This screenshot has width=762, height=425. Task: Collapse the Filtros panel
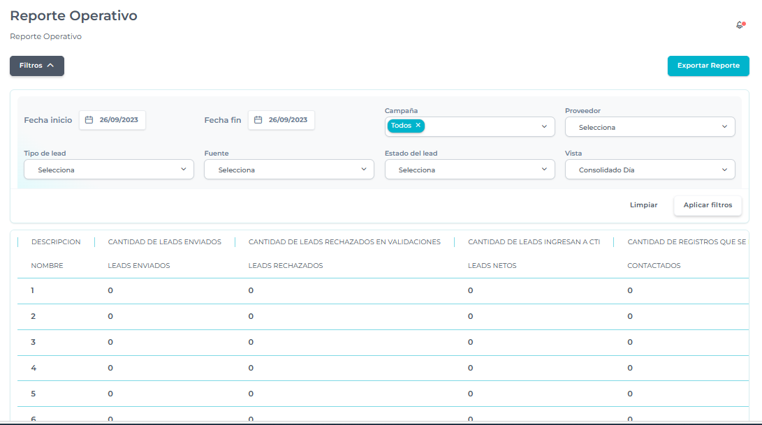point(37,66)
